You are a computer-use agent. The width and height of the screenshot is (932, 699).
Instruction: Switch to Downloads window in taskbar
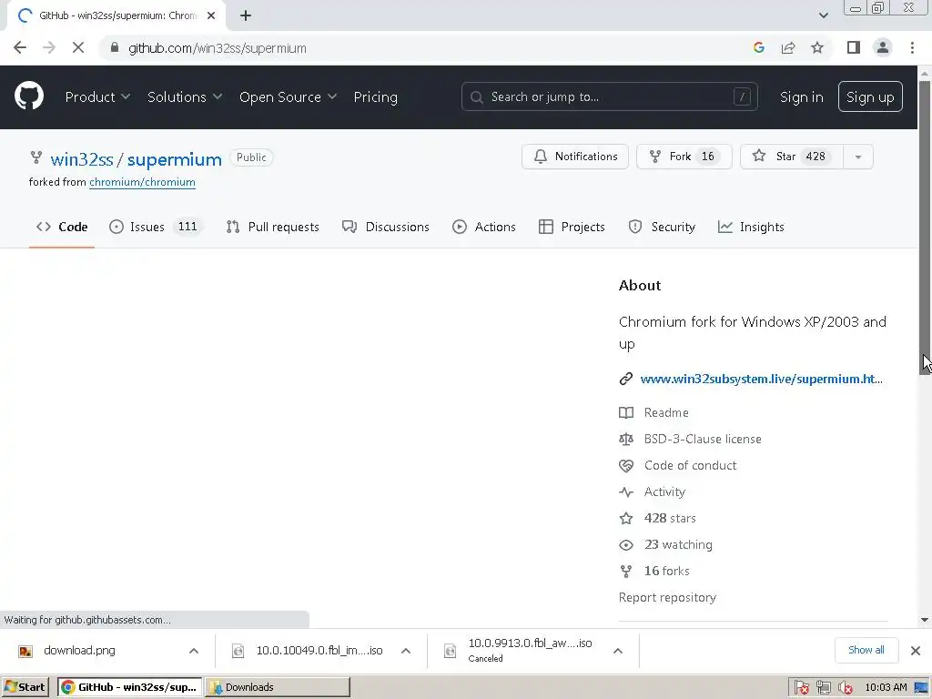277,687
